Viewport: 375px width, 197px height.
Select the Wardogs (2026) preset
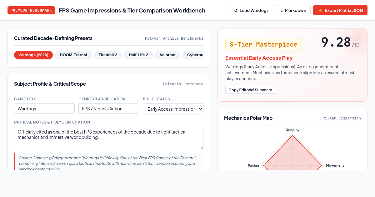pyautogui.click(x=33, y=55)
